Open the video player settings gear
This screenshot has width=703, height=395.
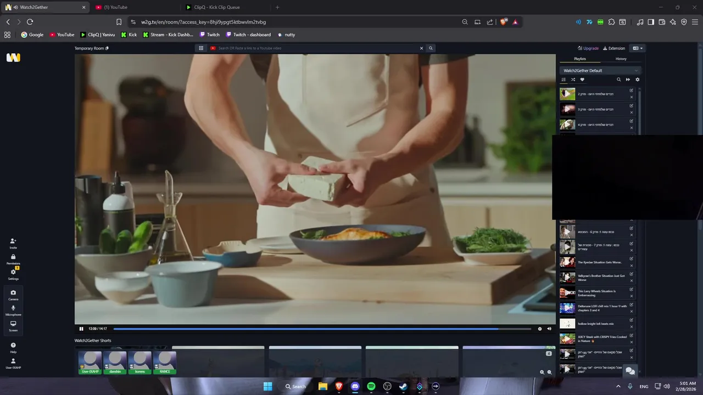coord(539,329)
